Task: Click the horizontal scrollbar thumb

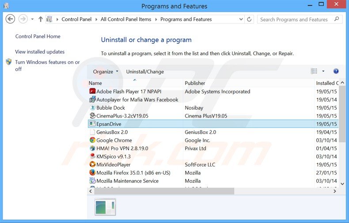Action: coord(164,191)
